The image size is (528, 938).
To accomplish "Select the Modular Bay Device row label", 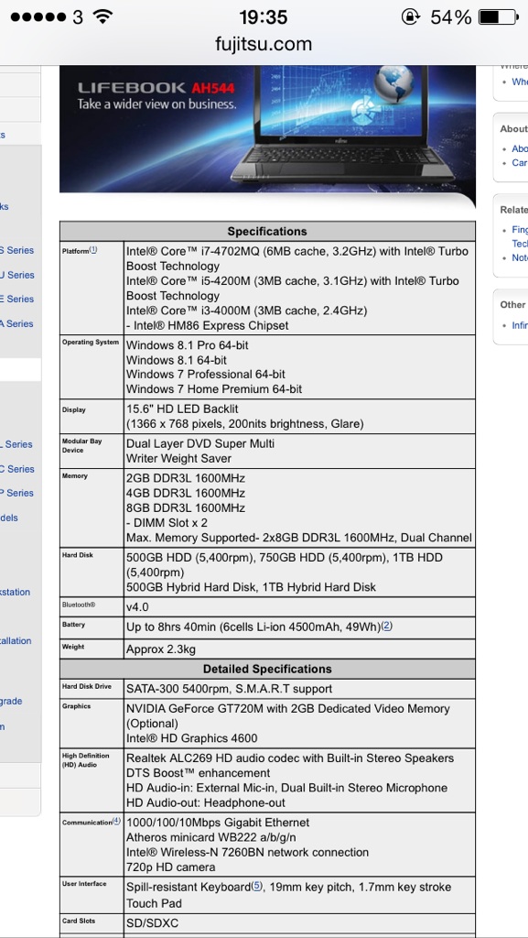I will [81, 445].
